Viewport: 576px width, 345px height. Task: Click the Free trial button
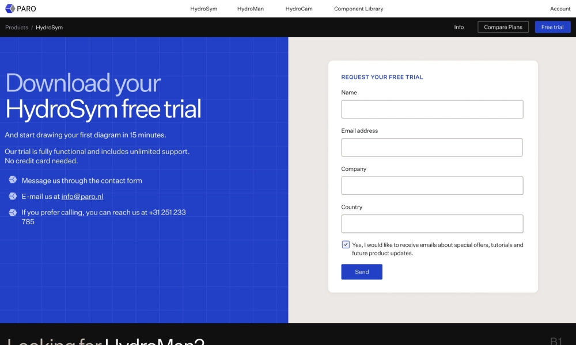click(x=552, y=27)
